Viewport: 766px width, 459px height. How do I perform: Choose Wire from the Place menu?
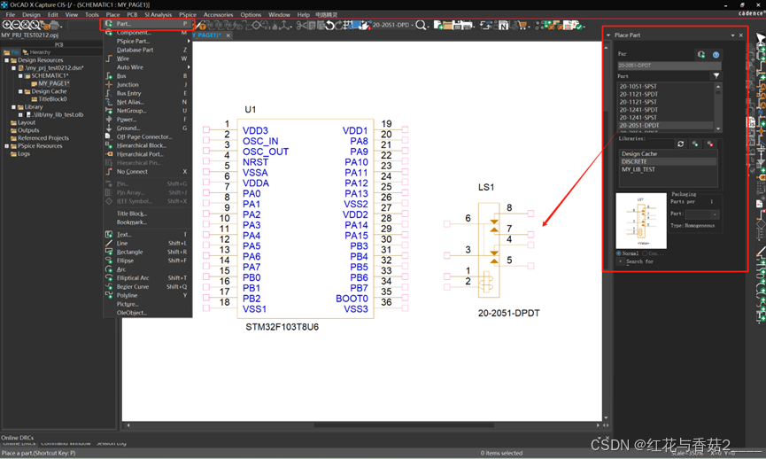(148, 58)
